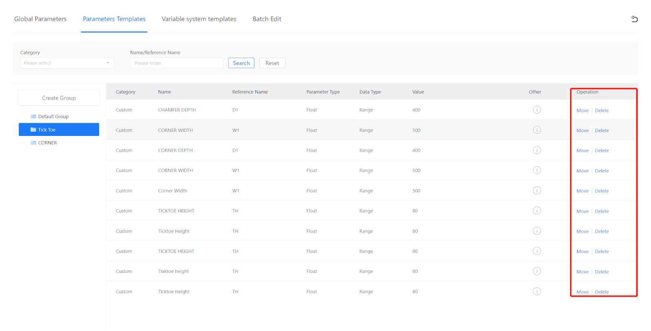The image size is (651, 331).
Task: Open info icon for CHAMFER DEPTH row
Action: (537, 110)
